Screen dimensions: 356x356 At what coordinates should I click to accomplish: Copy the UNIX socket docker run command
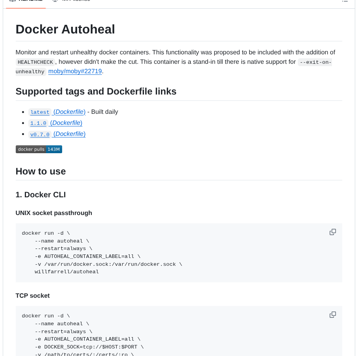[332, 232]
